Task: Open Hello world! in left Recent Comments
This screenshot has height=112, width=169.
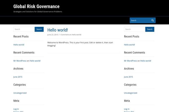Action: coord(35,61)
